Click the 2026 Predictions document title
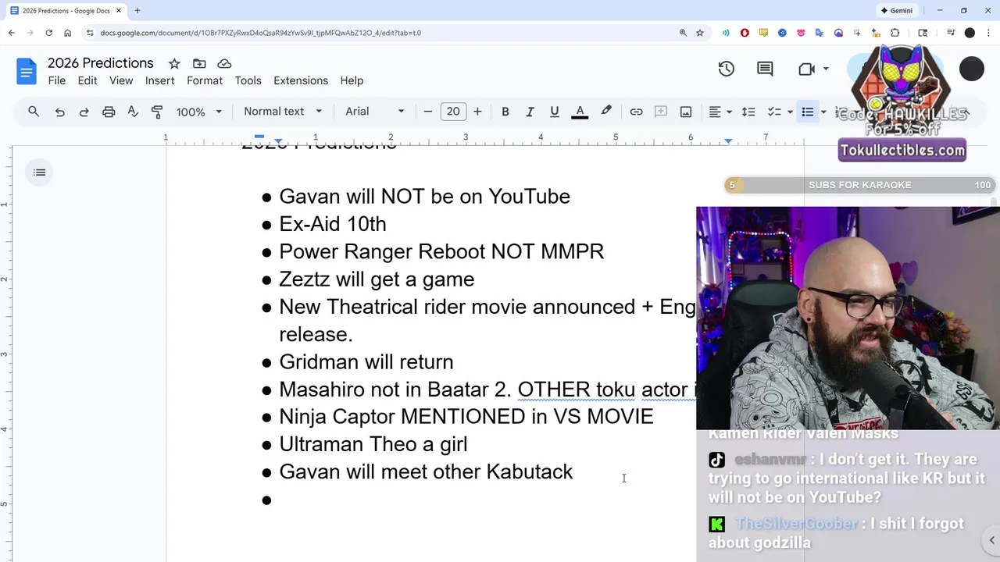Image resolution: width=1000 pixels, height=562 pixels. point(101,63)
